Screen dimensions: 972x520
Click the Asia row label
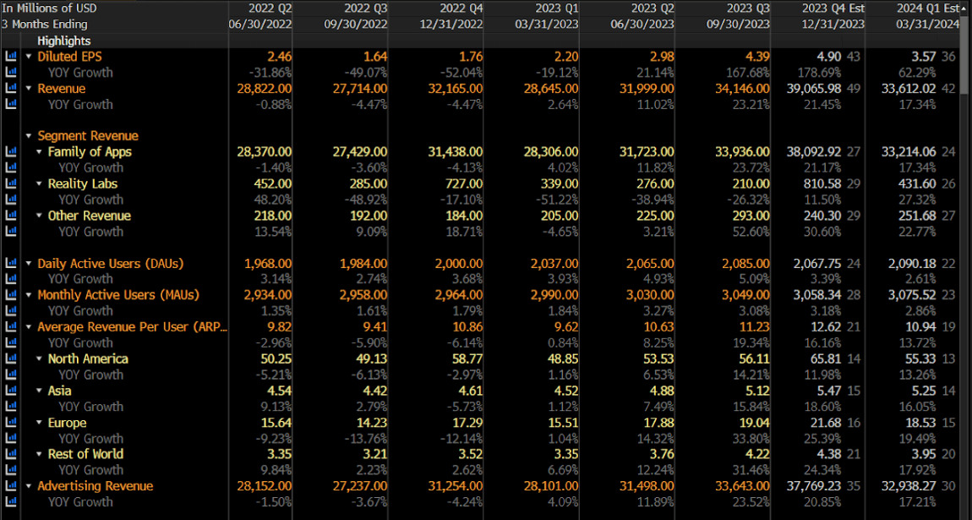pyautogui.click(x=59, y=391)
